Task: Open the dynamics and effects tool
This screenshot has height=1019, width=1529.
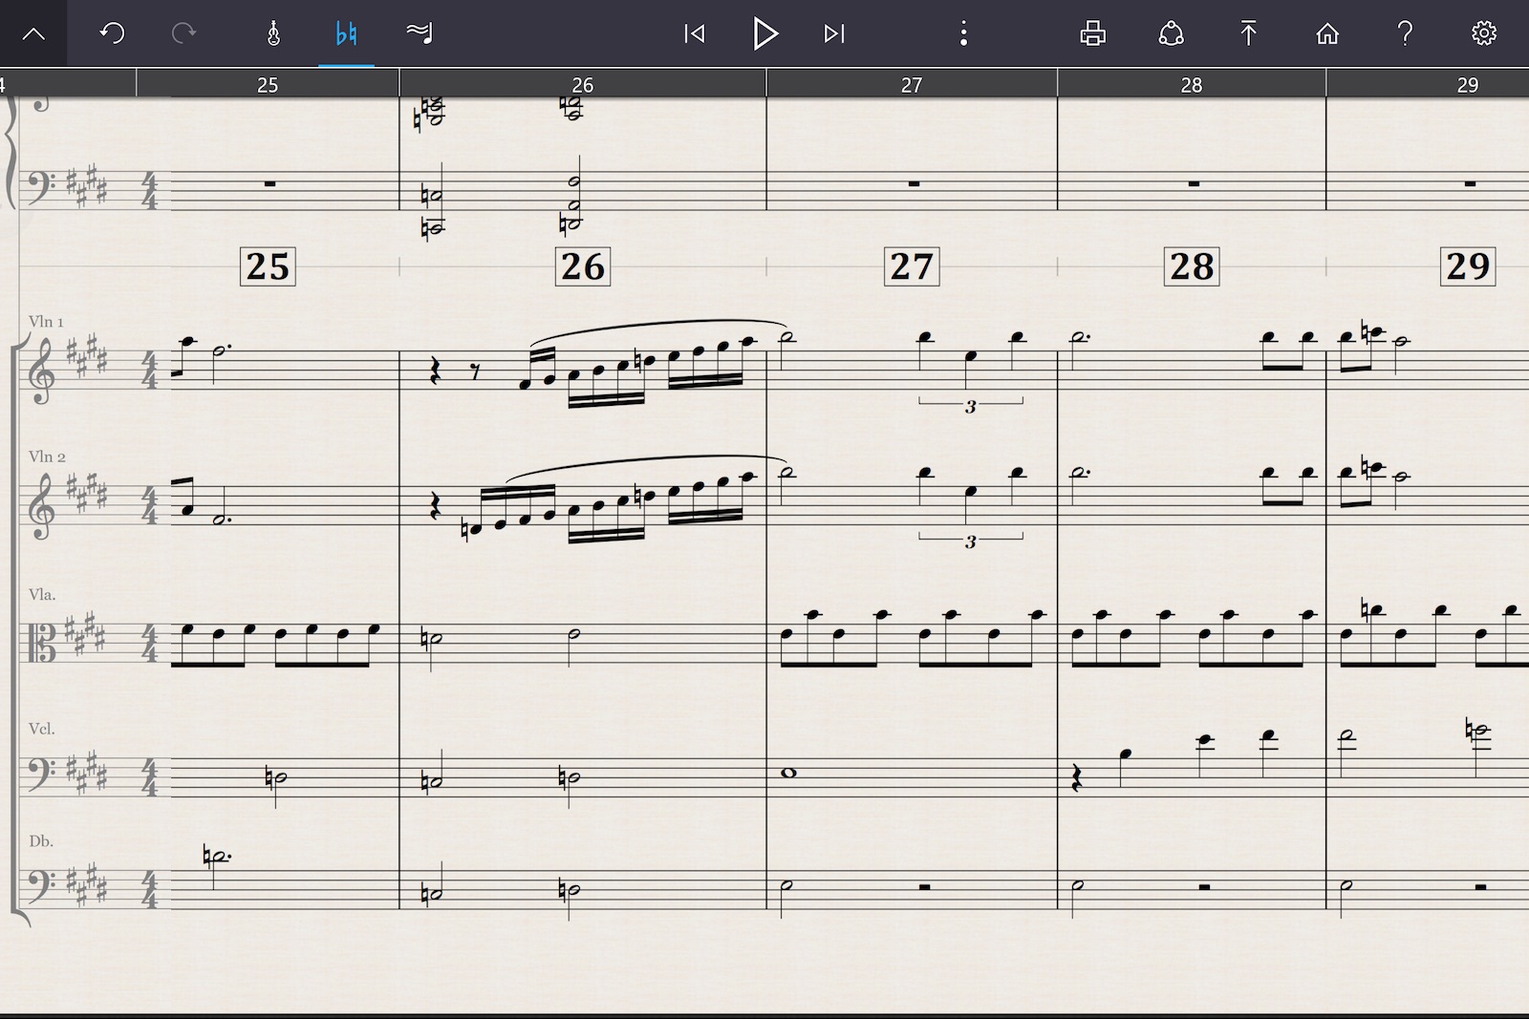Action: [419, 33]
